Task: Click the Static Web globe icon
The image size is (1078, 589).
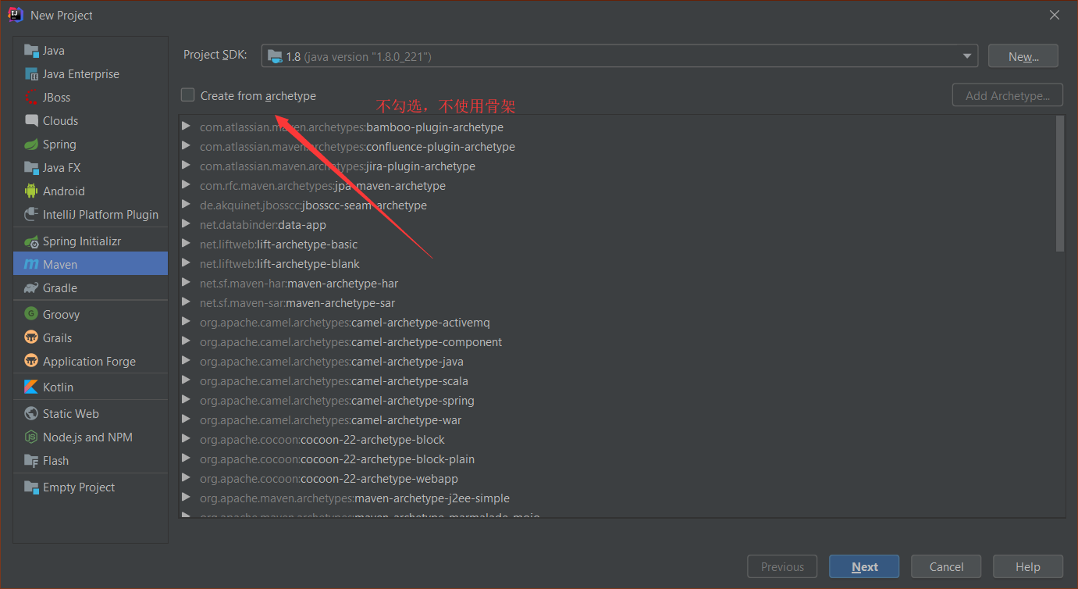Action: [x=31, y=413]
